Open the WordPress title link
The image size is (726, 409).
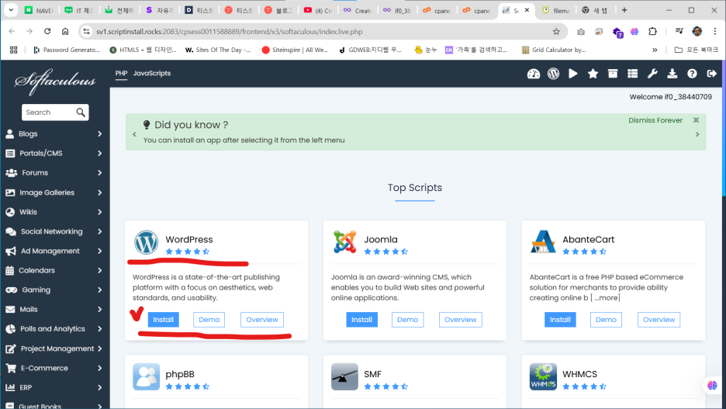pos(189,240)
